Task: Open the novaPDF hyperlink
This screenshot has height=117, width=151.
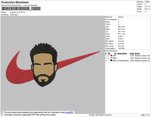Action: pos(69,112)
